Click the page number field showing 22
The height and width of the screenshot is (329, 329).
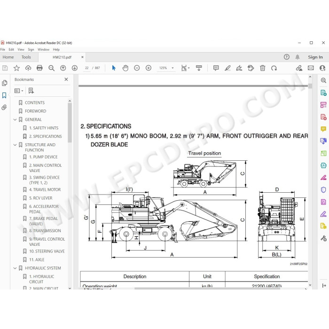tap(86, 68)
